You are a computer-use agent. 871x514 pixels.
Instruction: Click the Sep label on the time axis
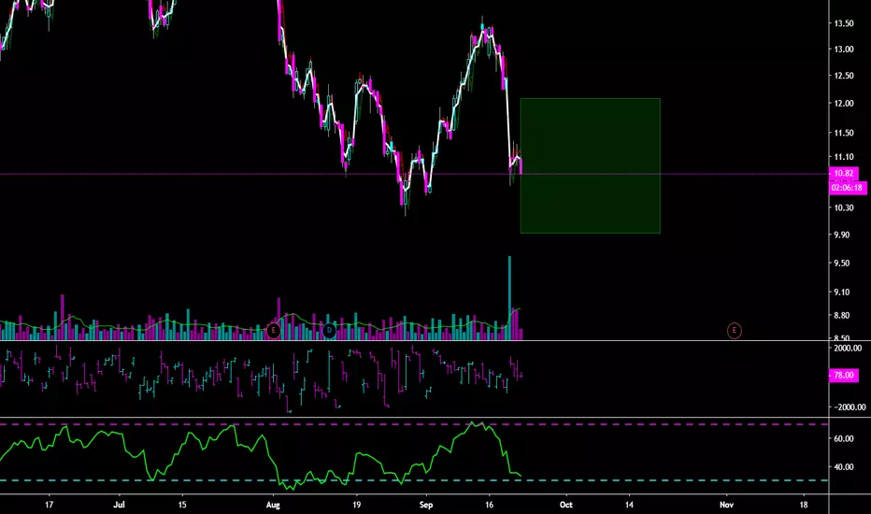pos(426,505)
